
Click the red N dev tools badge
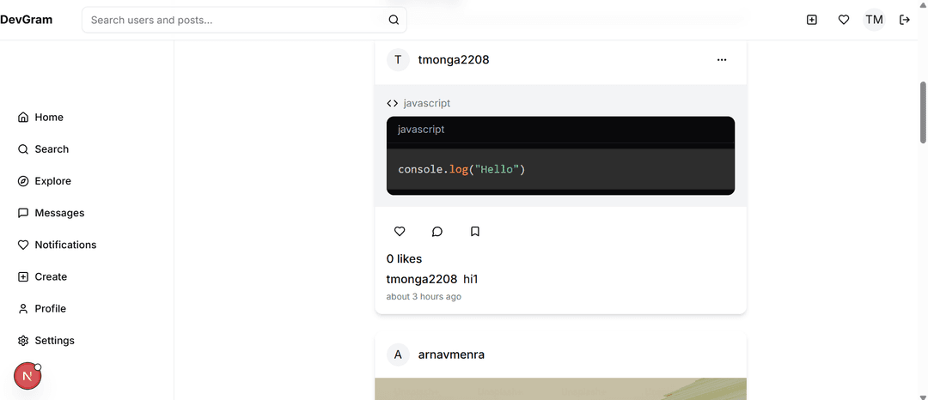click(27, 376)
